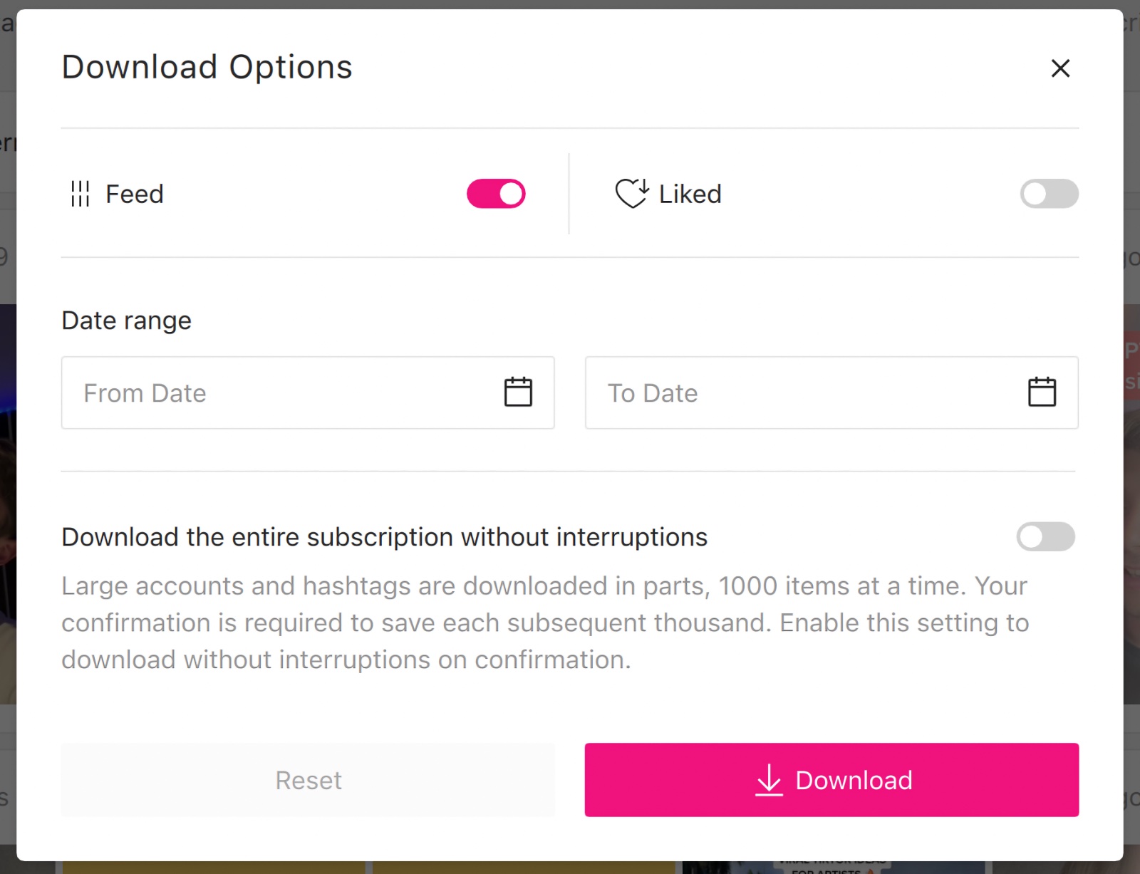
Task: Open the From Date calendar icon
Action: pos(518,392)
